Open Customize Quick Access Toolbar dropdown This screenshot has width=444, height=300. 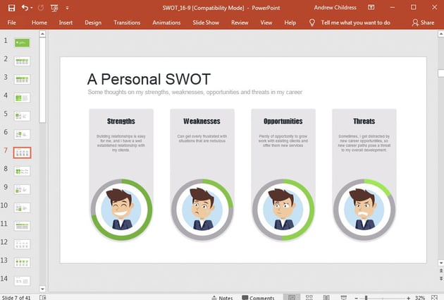coord(67,7)
